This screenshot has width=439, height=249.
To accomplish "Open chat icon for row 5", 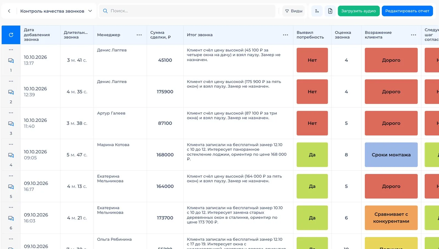I will click(11, 187).
